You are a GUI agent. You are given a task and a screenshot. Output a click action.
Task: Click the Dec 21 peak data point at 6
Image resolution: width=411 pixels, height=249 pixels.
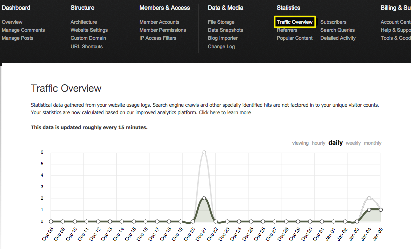(x=204, y=152)
